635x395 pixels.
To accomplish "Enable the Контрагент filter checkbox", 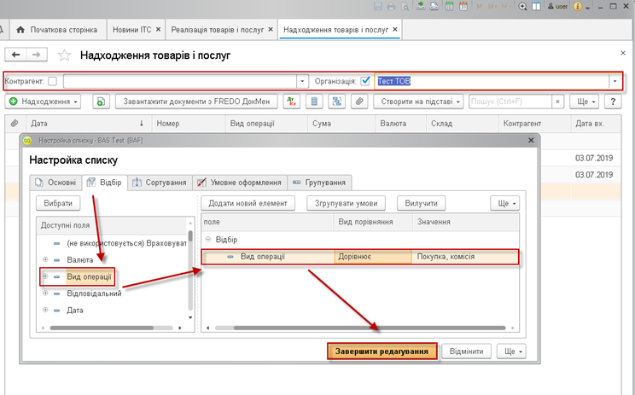I will click(53, 81).
